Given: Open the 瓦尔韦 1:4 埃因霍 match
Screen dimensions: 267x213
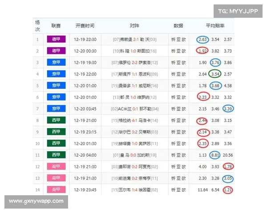Looking at the screenshot, I should click(x=134, y=190).
